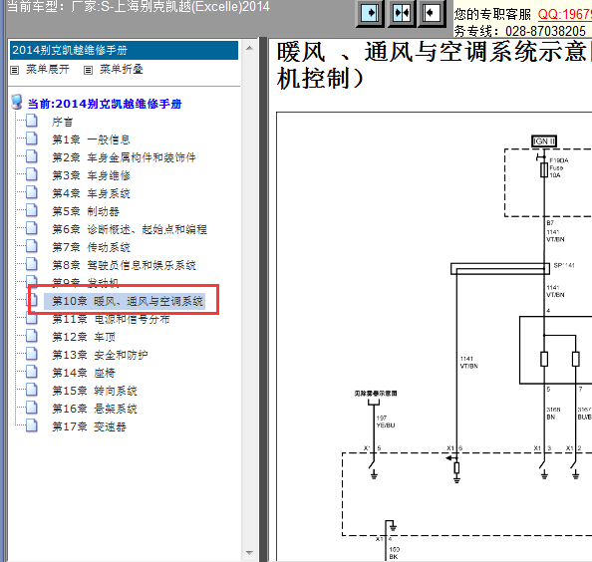Click the 菜单展开 expand menu icon
The image size is (592, 562).
click(x=14, y=70)
